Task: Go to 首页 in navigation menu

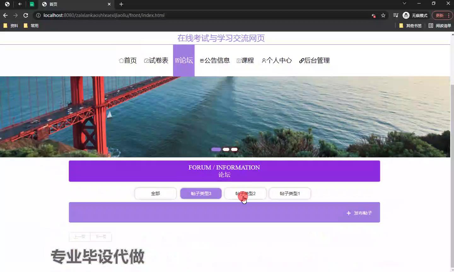Action: pyautogui.click(x=128, y=60)
